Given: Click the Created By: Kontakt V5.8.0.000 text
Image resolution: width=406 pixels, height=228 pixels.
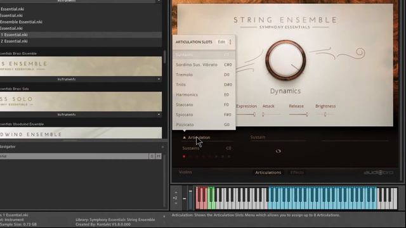Looking at the screenshot, I should click(x=103, y=224).
